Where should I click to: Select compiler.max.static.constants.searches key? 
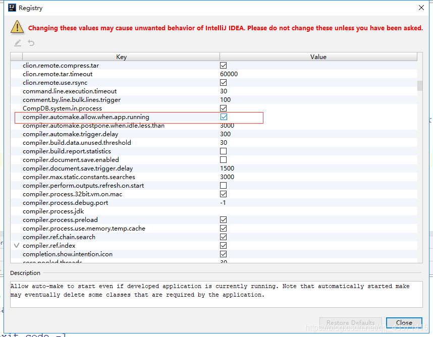coord(79,177)
